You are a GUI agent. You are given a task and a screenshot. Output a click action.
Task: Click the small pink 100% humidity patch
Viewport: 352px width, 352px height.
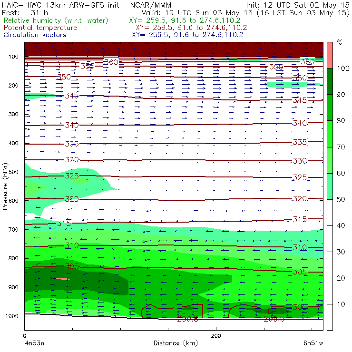point(63,279)
